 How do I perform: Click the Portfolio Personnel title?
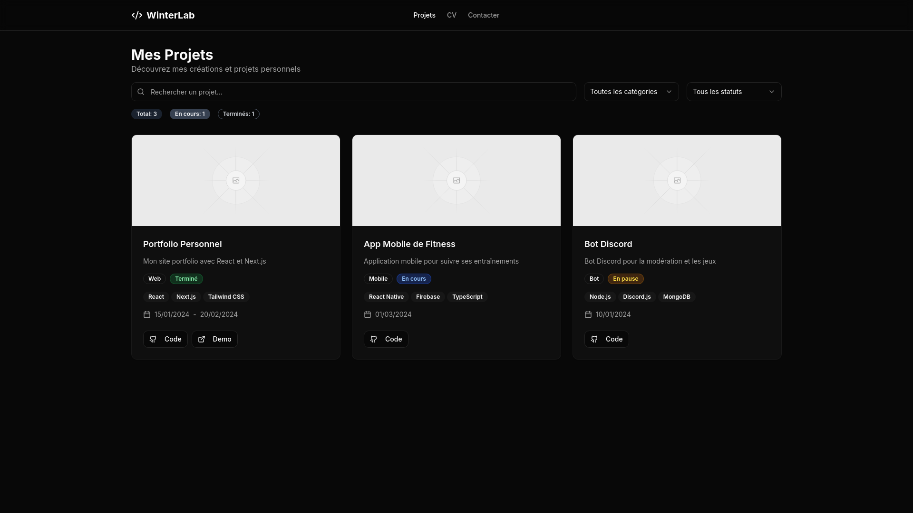tap(183, 244)
